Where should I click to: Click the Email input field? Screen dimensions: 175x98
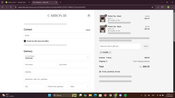coord(57,36)
